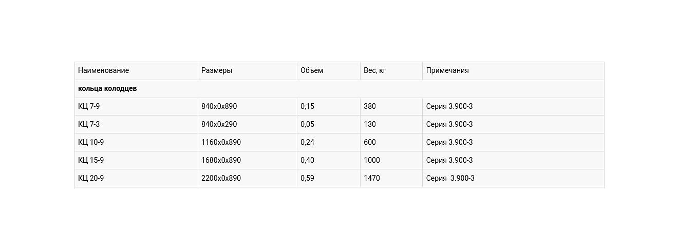679x248 pixels.
Task: Select the 'КЦ 10-9' name cell
Action: (x=91, y=143)
